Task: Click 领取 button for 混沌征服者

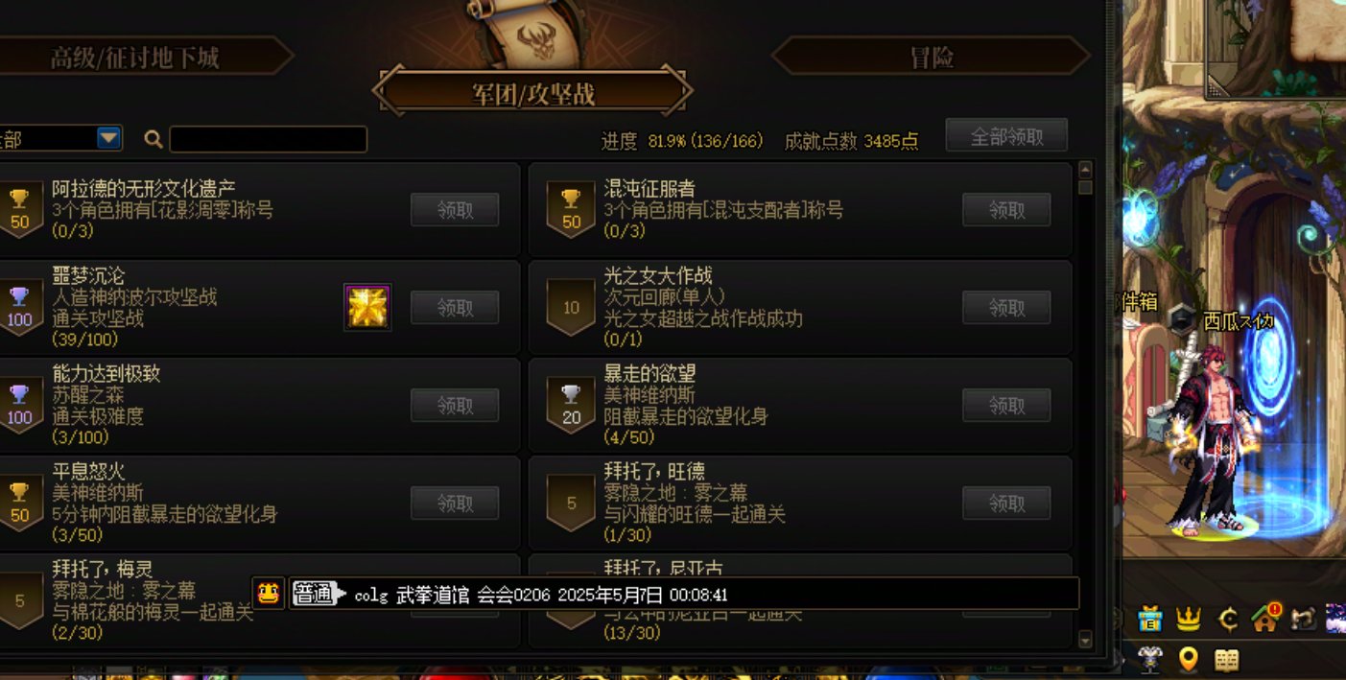Action: point(1006,210)
